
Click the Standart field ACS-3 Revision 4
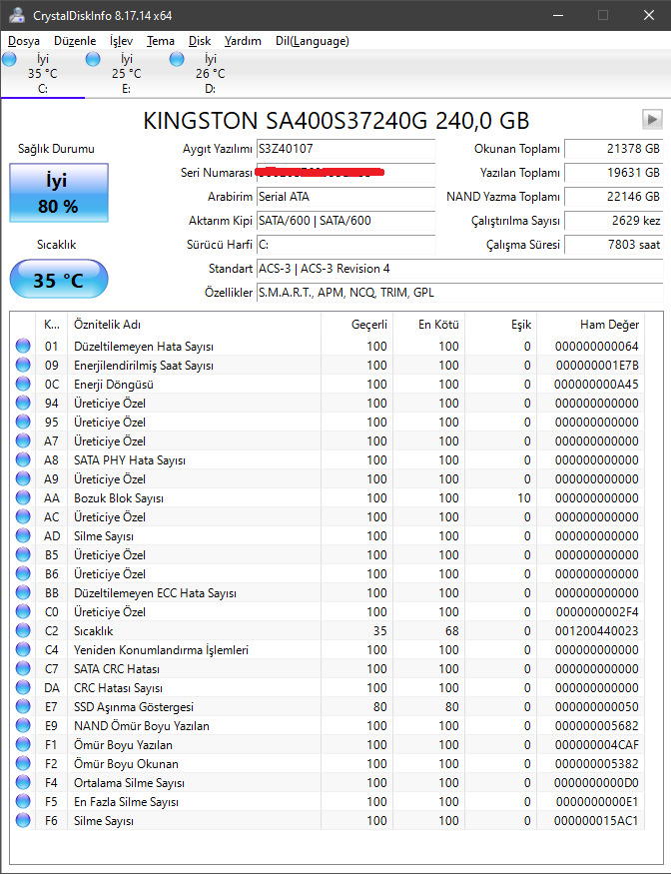point(459,269)
